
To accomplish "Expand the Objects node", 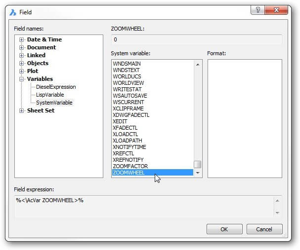I will tap(21, 63).
